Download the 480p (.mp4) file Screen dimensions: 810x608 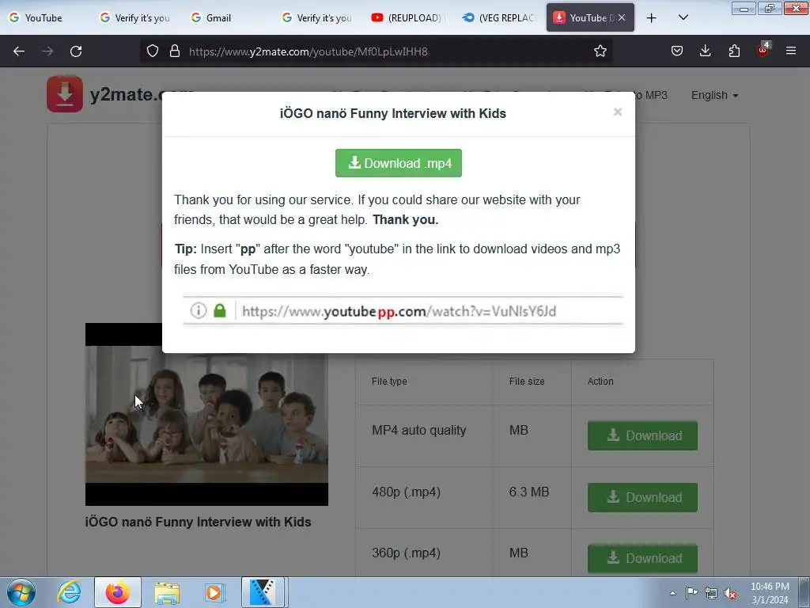(642, 497)
